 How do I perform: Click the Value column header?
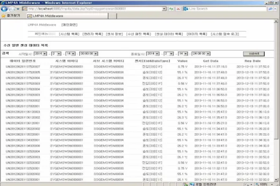182,61
